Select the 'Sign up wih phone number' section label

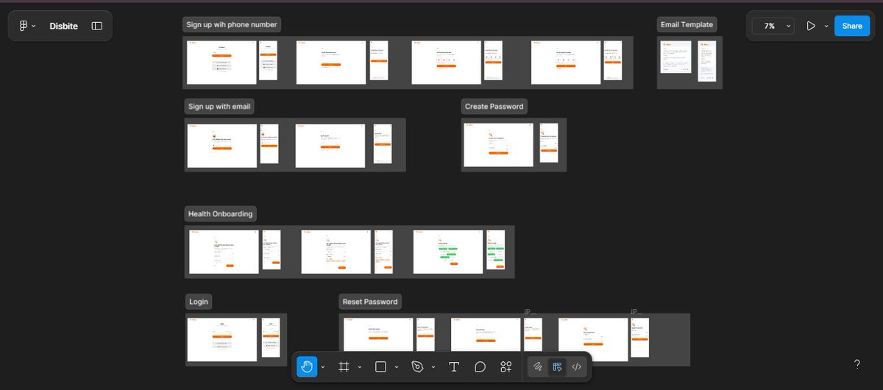[x=232, y=24]
